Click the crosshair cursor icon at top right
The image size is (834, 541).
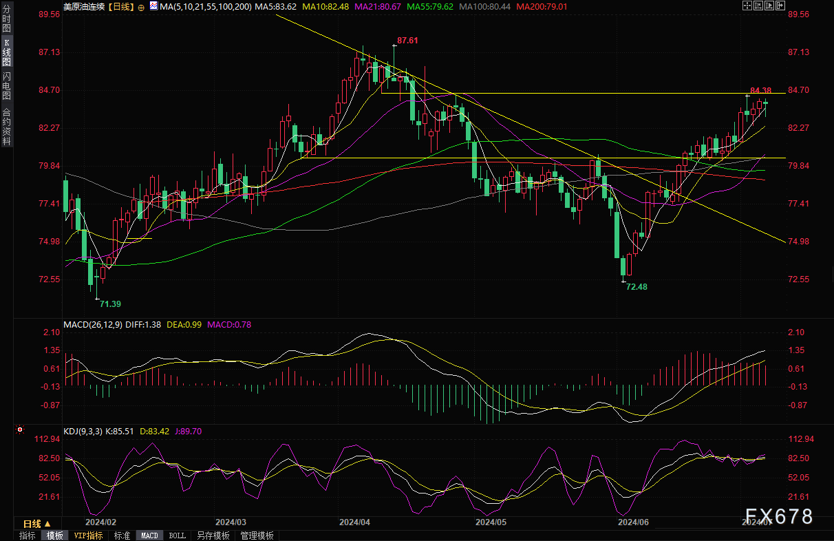(x=747, y=6)
